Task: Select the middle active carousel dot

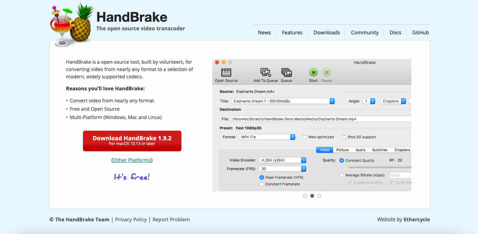Action: click(312, 196)
